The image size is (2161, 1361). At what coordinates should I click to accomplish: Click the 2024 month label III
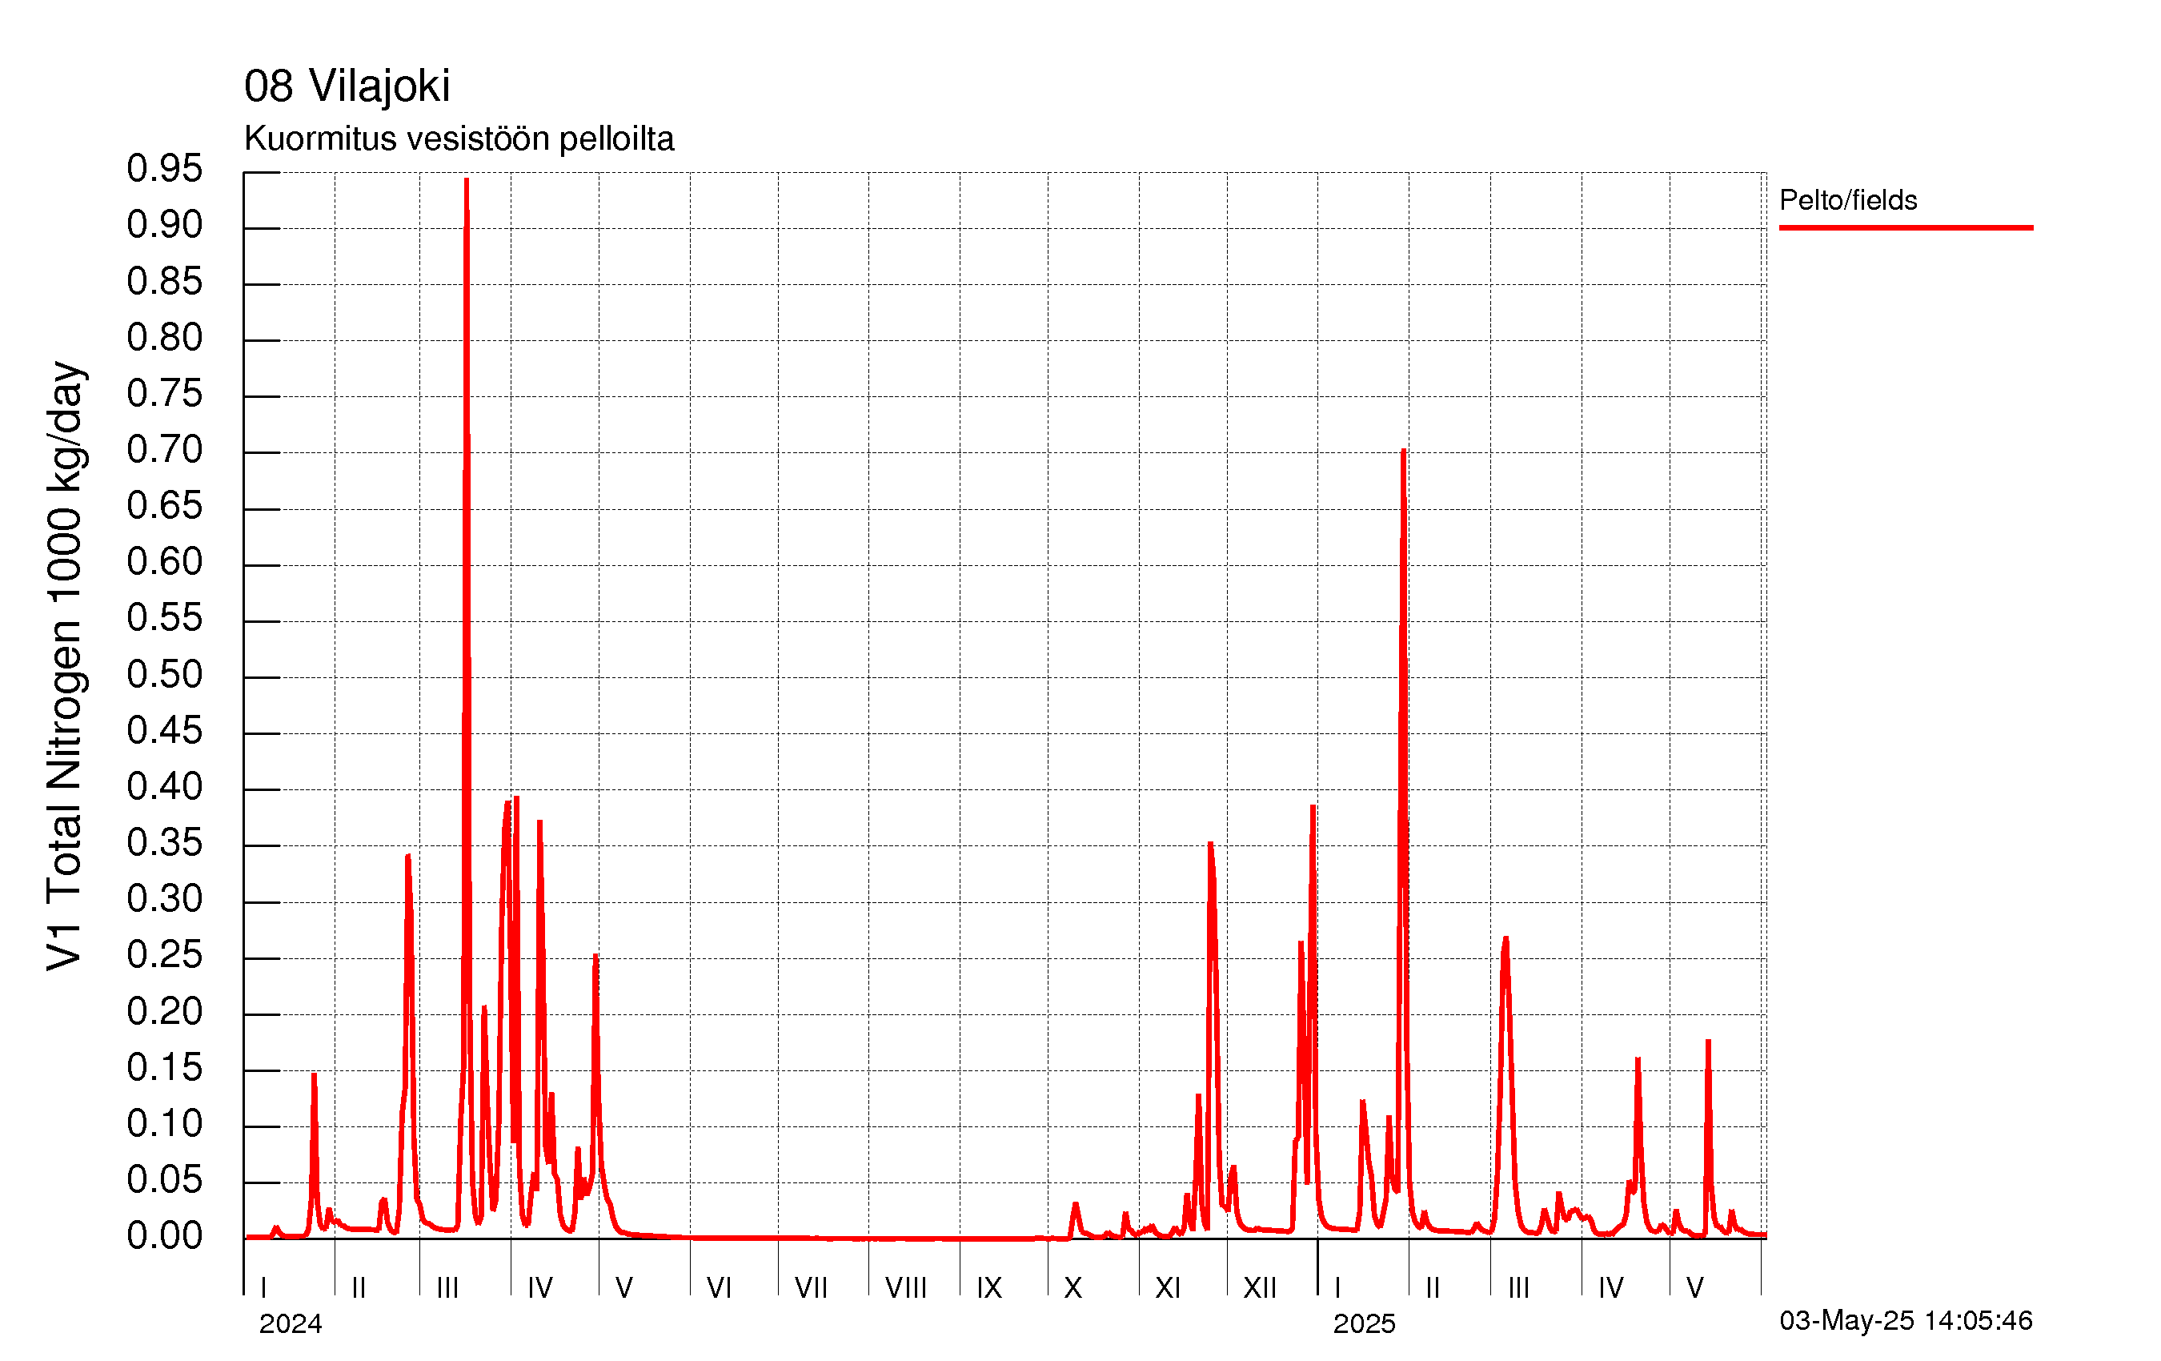click(x=447, y=1288)
